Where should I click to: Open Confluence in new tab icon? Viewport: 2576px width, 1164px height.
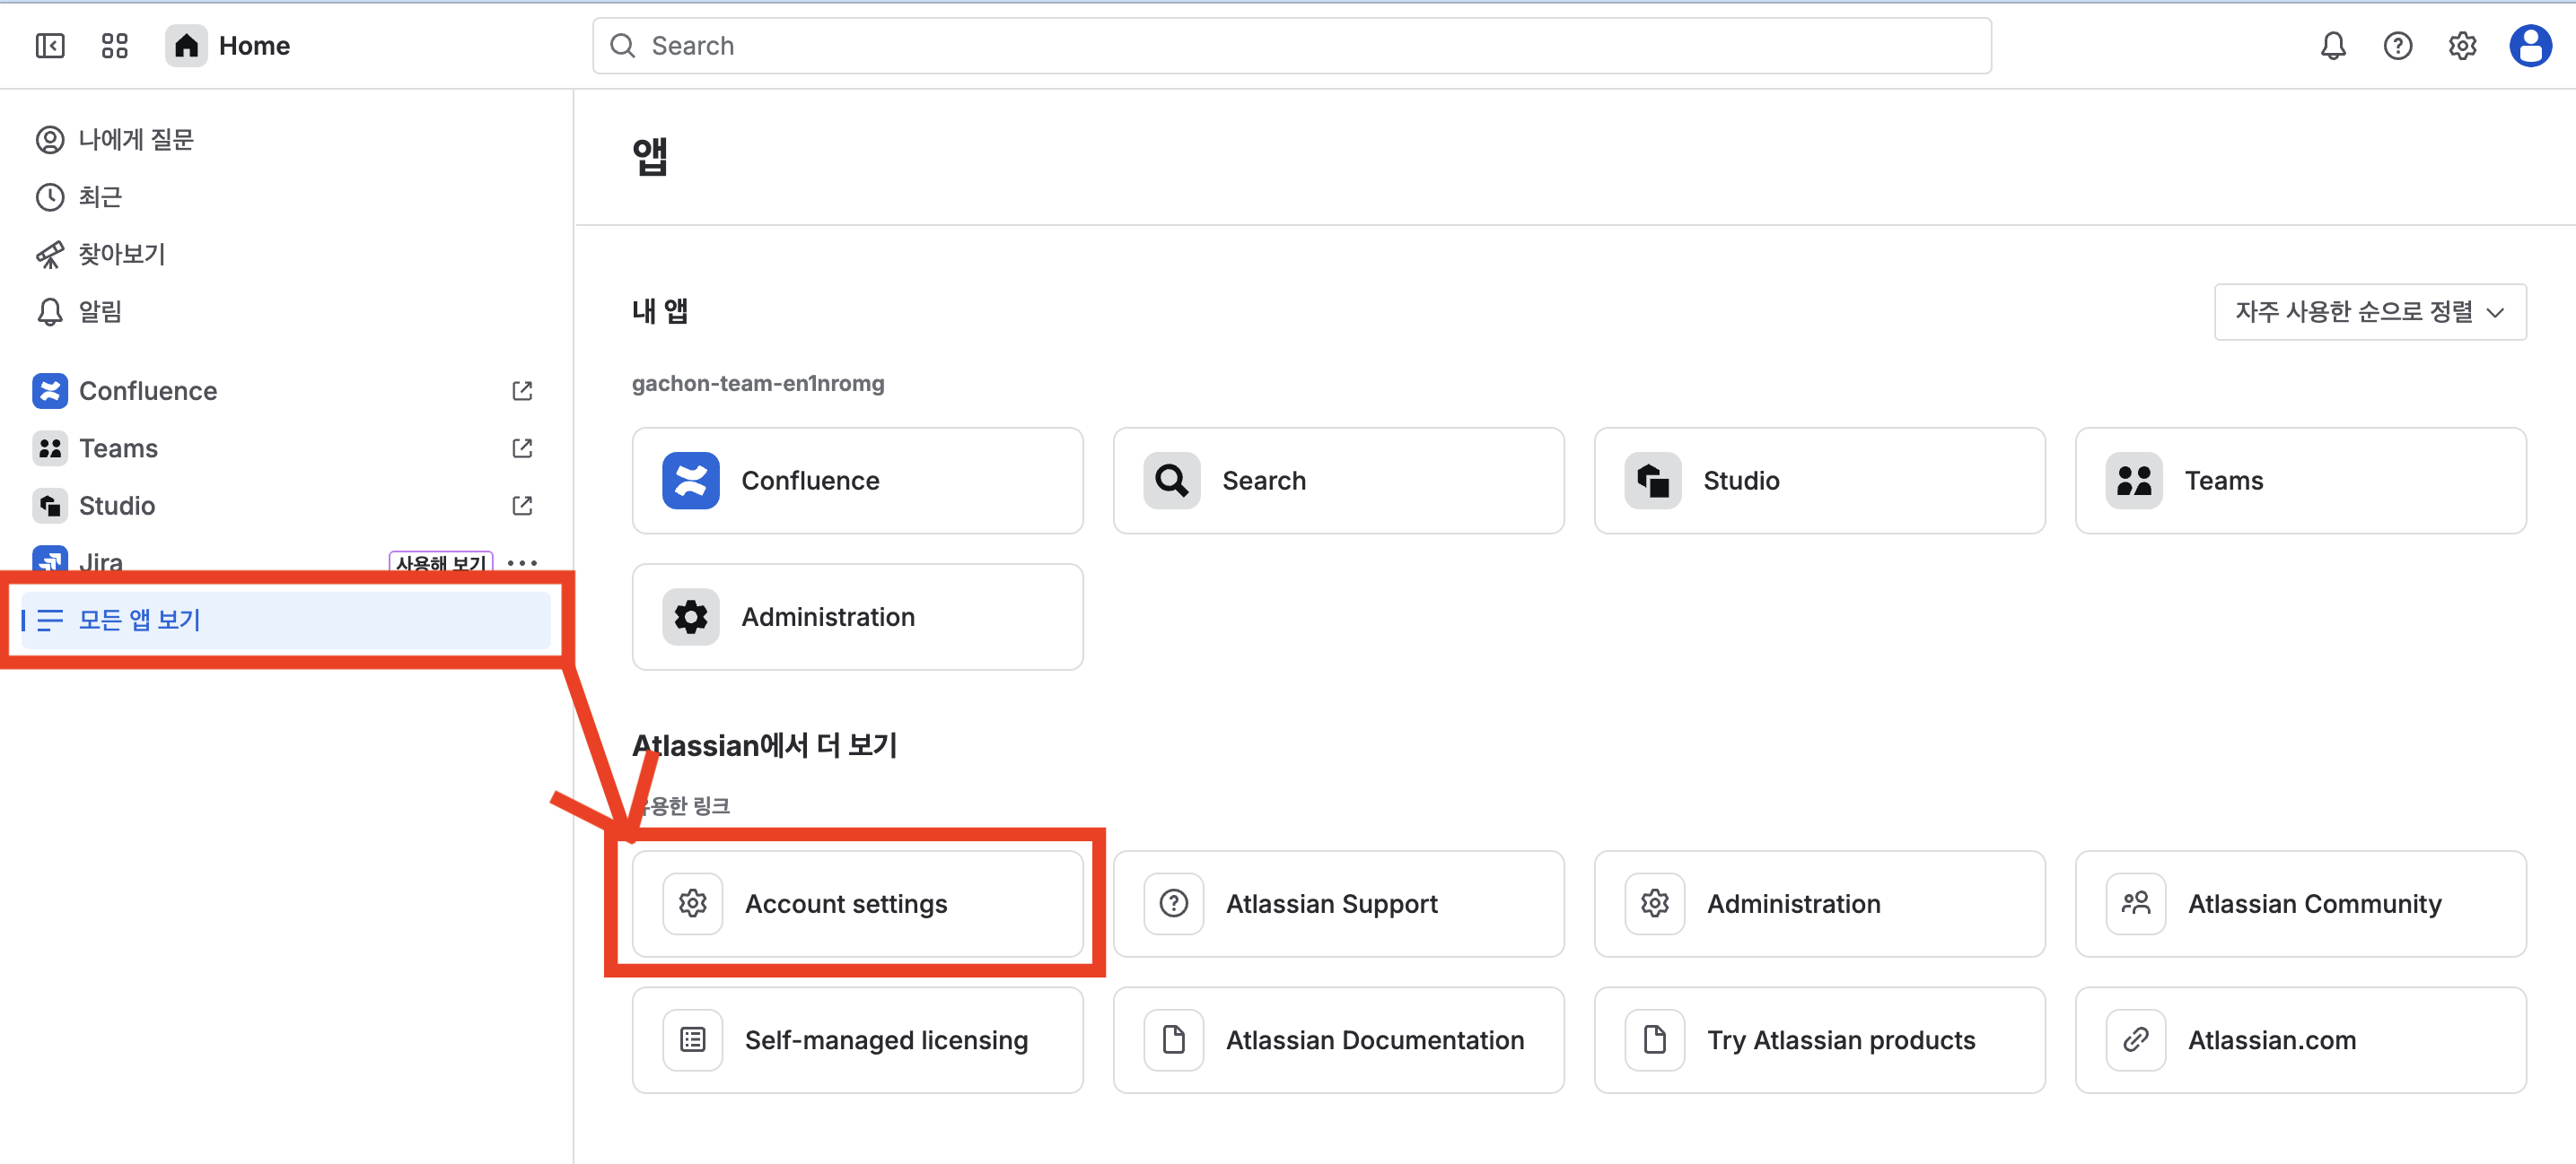point(522,391)
